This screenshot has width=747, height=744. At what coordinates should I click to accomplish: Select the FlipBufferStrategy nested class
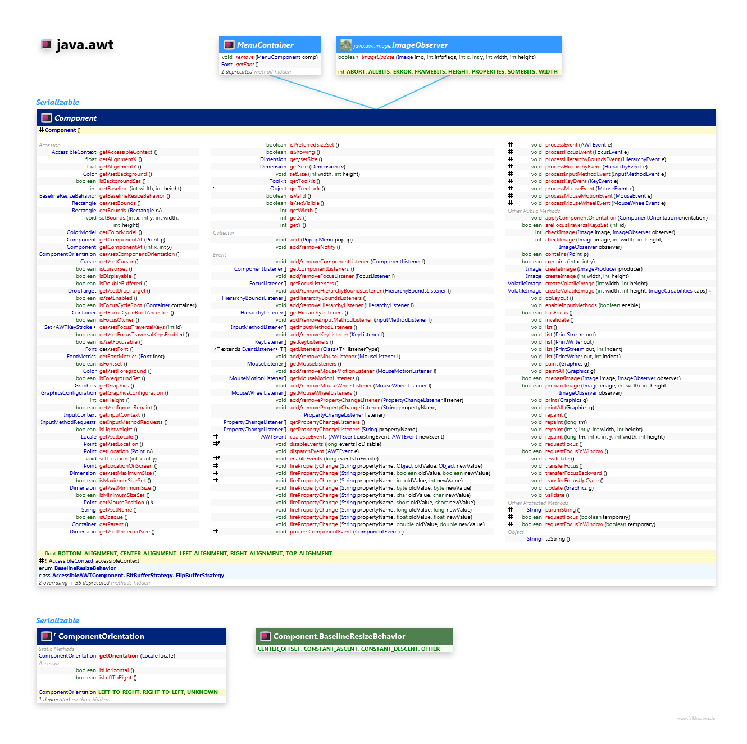[x=199, y=576]
